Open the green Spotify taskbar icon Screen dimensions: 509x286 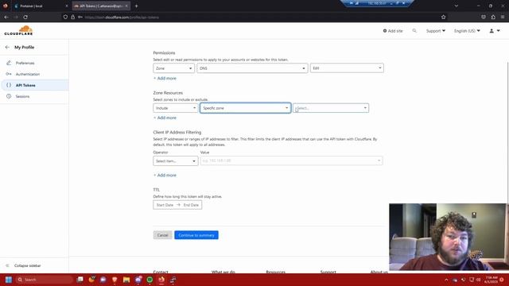click(150, 280)
